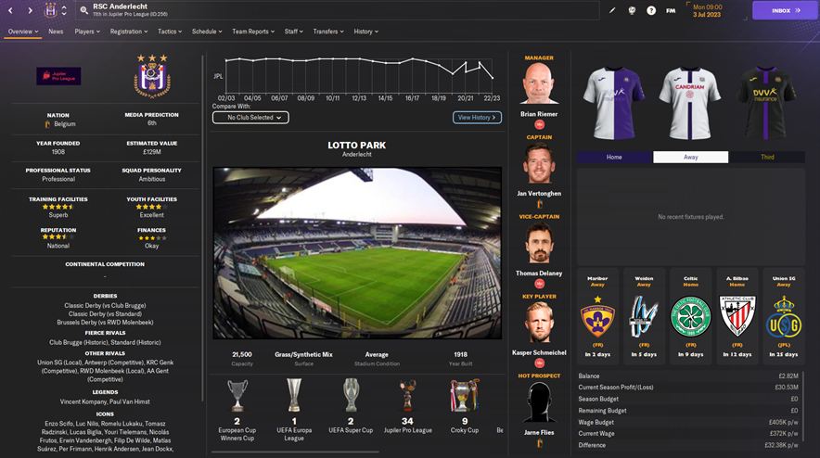Click the up-down club switcher arrows

(x=64, y=10)
